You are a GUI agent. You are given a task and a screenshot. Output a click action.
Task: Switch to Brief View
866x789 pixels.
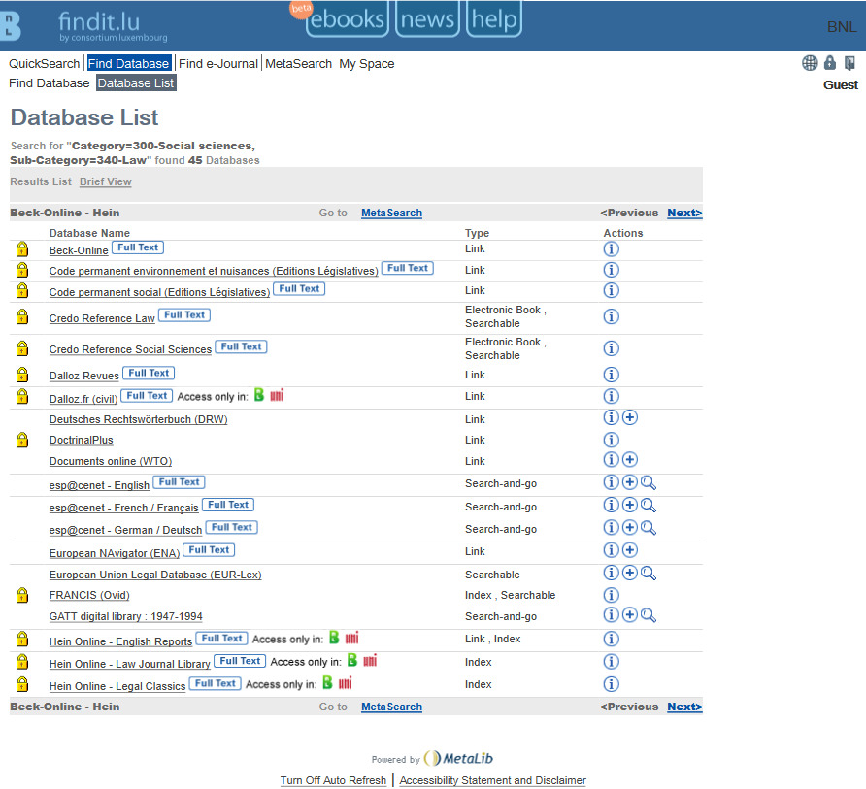tap(106, 181)
